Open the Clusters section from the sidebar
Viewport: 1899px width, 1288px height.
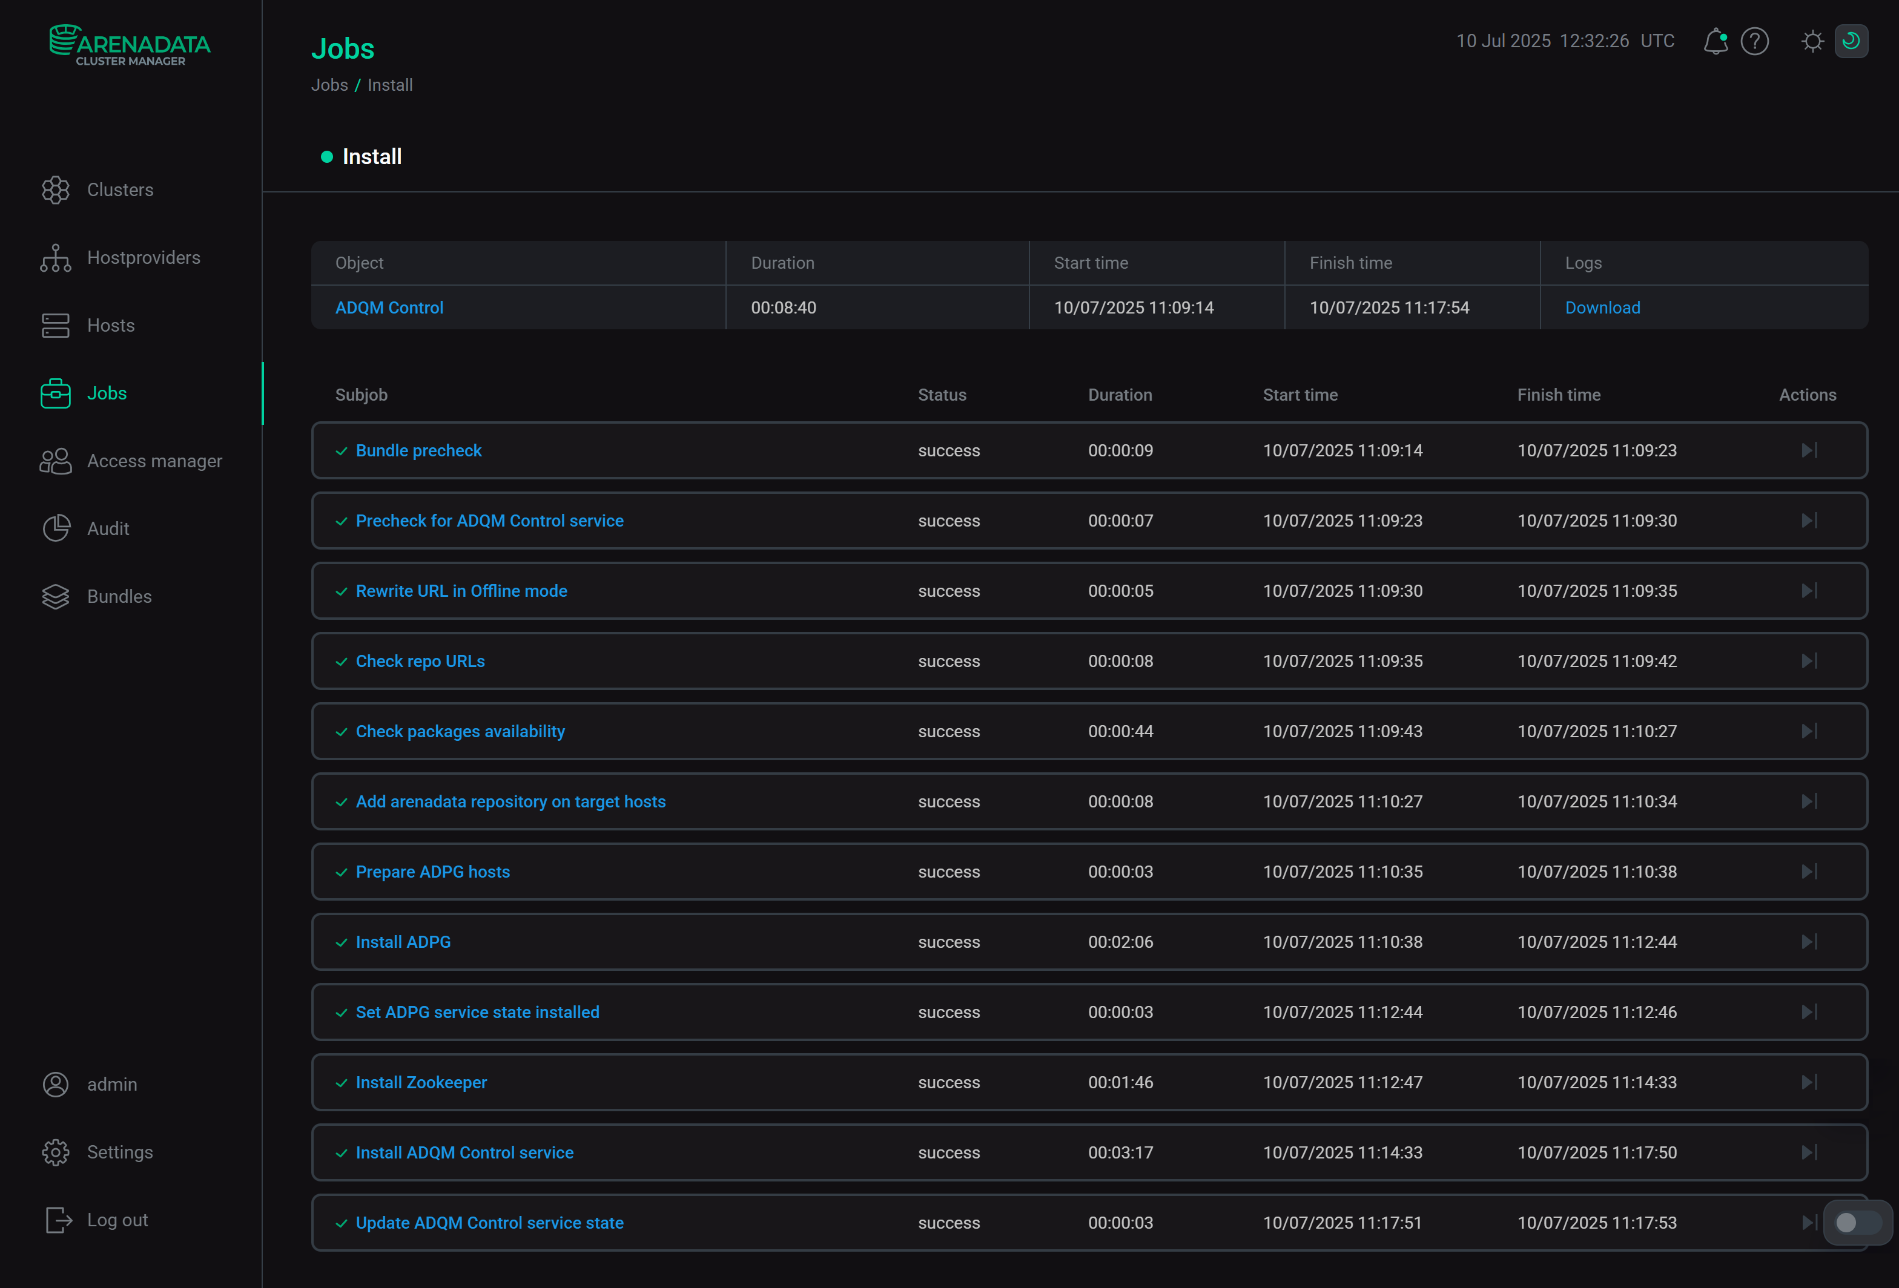[119, 189]
